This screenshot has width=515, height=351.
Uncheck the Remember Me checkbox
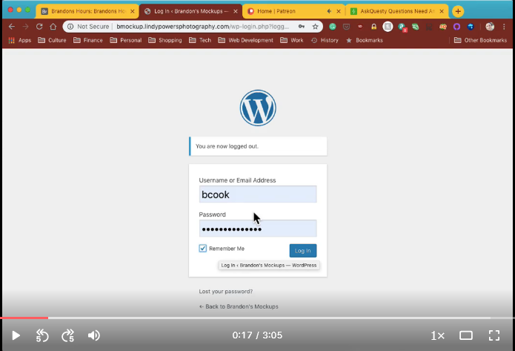point(202,249)
